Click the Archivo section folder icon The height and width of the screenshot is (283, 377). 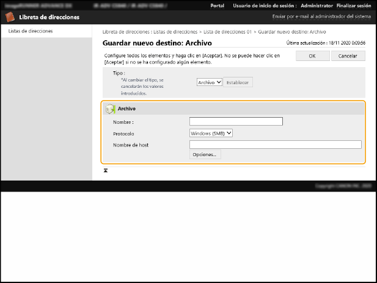[110, 109]
